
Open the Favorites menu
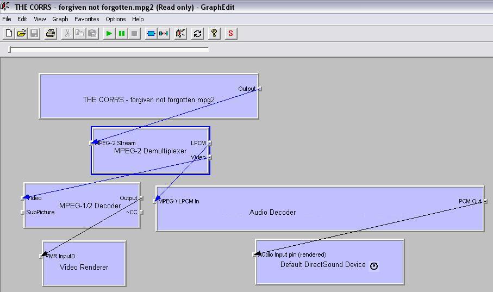pos(86,19)
